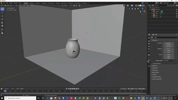Image resolution: width=178 pixels, height=100 pixels.
Task: Open the Scene properties tab icon
Action: tap(149, 49)
